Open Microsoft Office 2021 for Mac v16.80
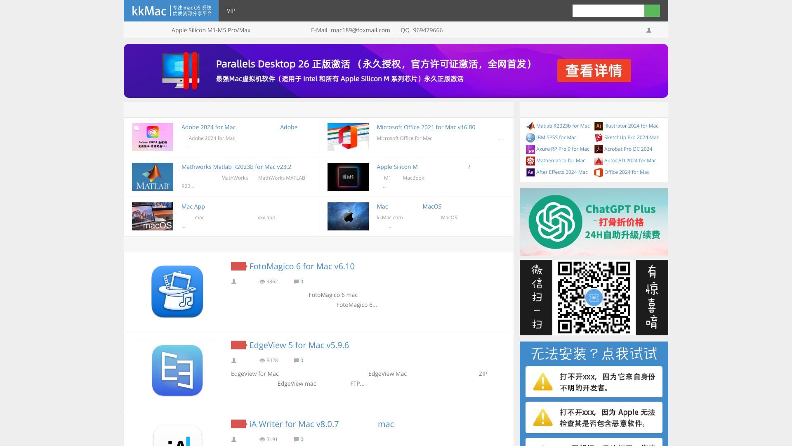The image size is (792, 446). click(426, 127)
